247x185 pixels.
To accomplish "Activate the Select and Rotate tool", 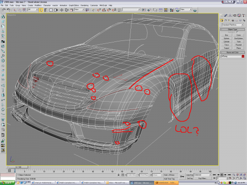I will pyautogui.click(x=67, y=10).
